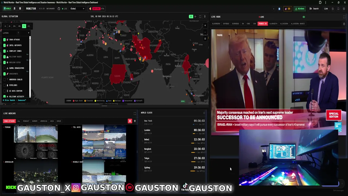Set map time range to All

[x=29, y=26]
